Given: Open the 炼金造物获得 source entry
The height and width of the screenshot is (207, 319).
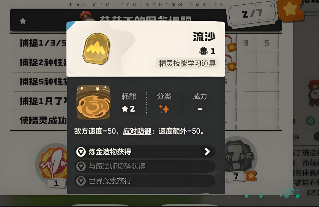Looking at the screenshot, I should (145, 152).
